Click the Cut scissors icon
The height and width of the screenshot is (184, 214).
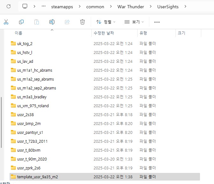click(6, 22)
